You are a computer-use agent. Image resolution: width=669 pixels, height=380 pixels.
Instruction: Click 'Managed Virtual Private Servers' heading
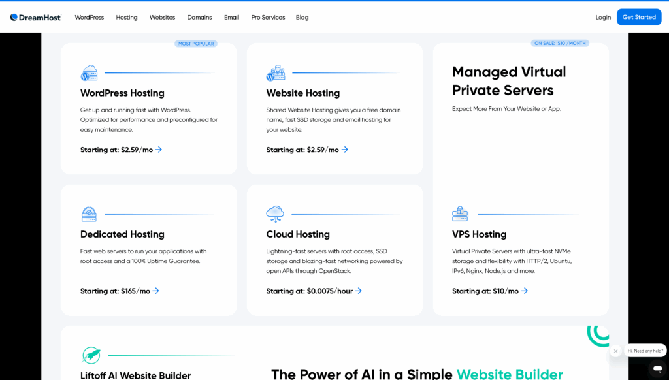[509, 81]
